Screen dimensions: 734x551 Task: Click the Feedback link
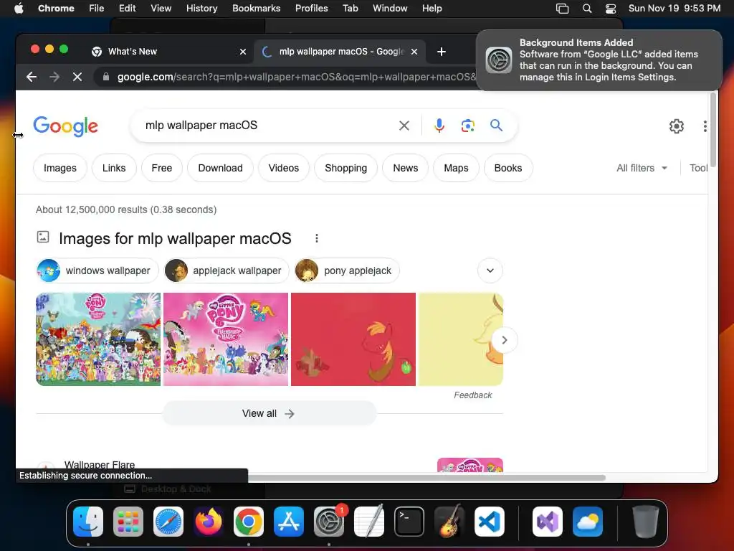tap(473, 395)
